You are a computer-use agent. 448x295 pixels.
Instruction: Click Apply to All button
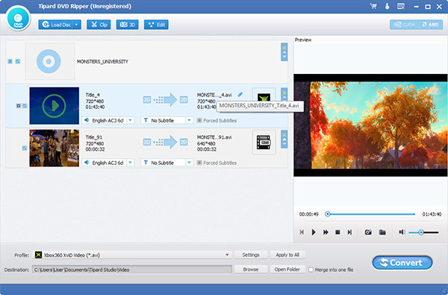tap(287, 255)
